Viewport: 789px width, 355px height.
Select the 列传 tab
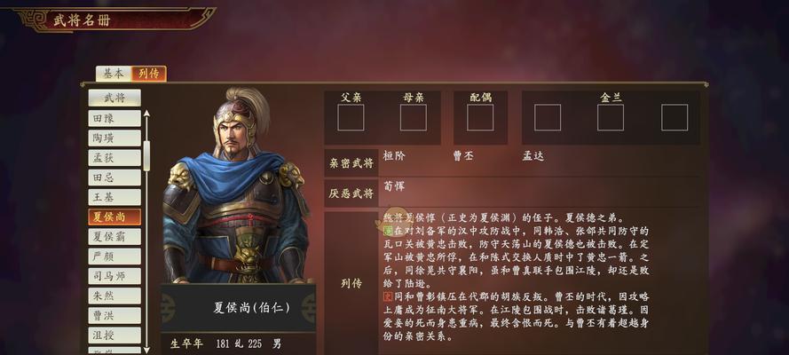(149, 74)
